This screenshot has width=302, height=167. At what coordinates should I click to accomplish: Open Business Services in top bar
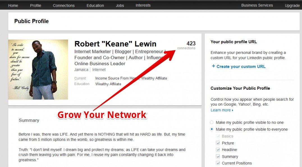(x=257, y=5)
